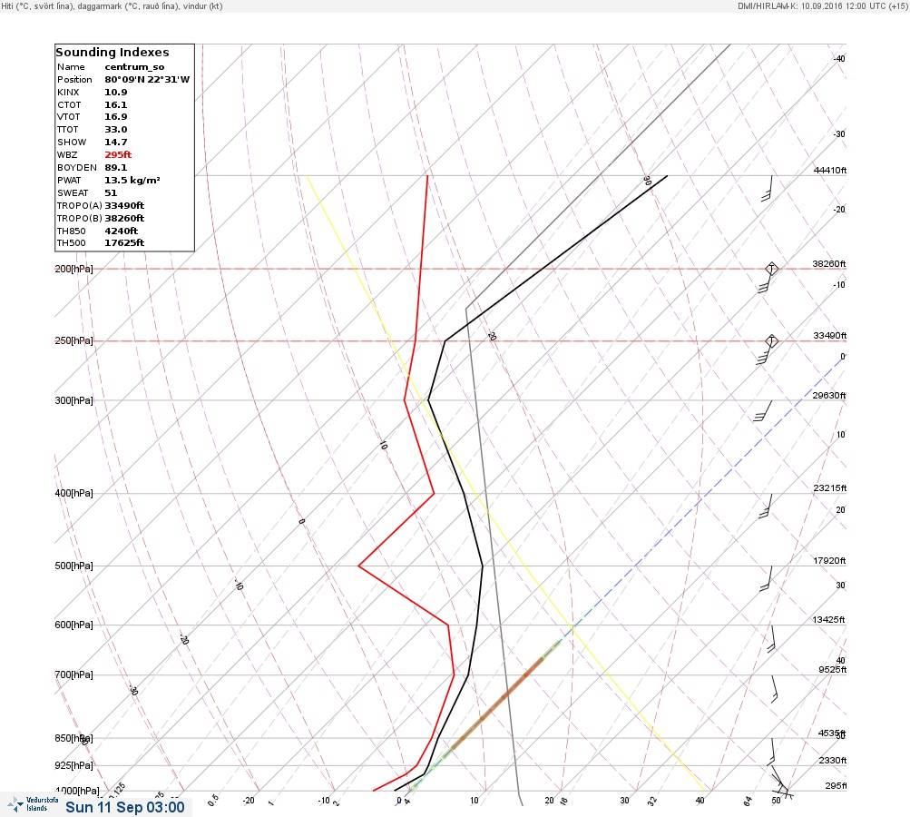
Task: Click the TTOT value 33.0
Action: click(x=116, y=130)
